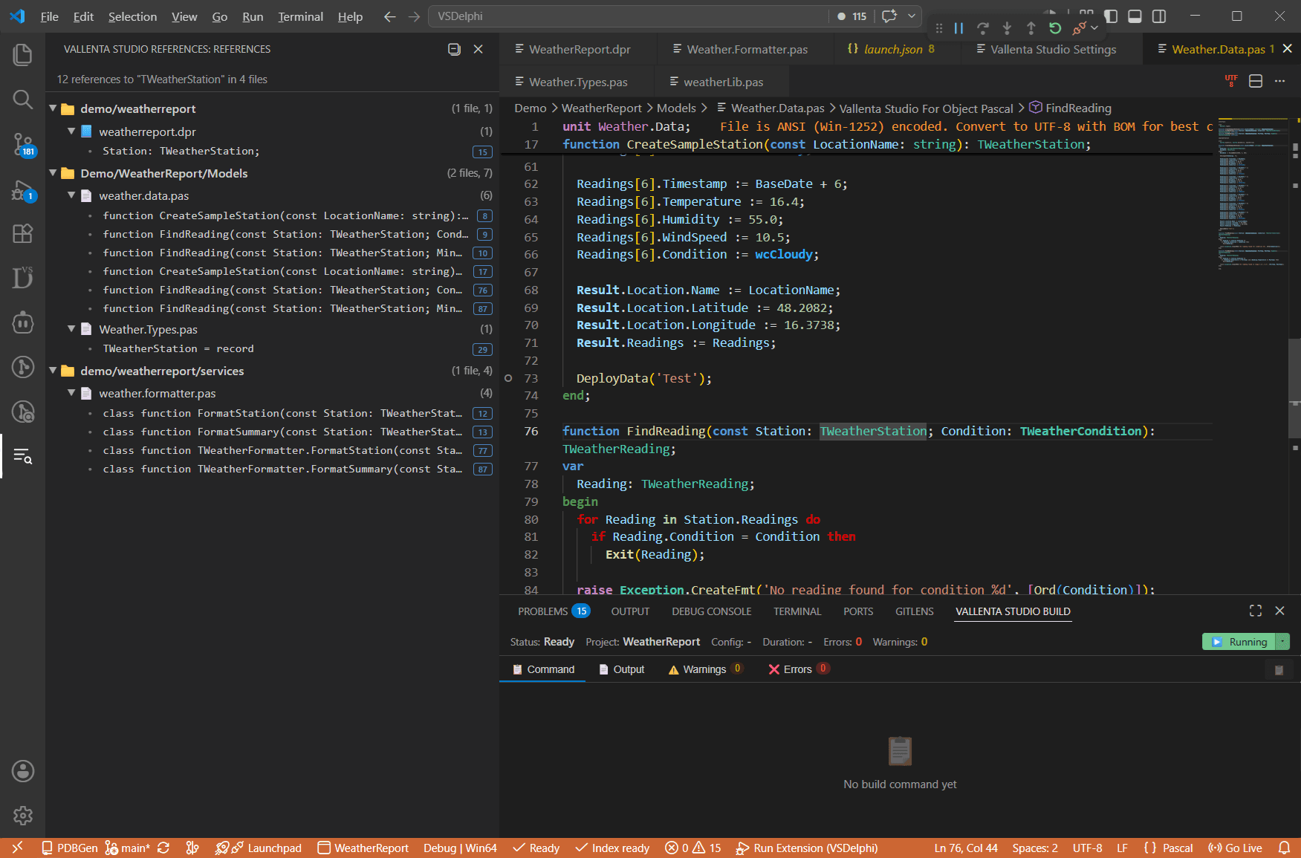Open the GITLENS panel tab
The height and width of the screenshot is (858, 1301).
[x=914, y=611]
